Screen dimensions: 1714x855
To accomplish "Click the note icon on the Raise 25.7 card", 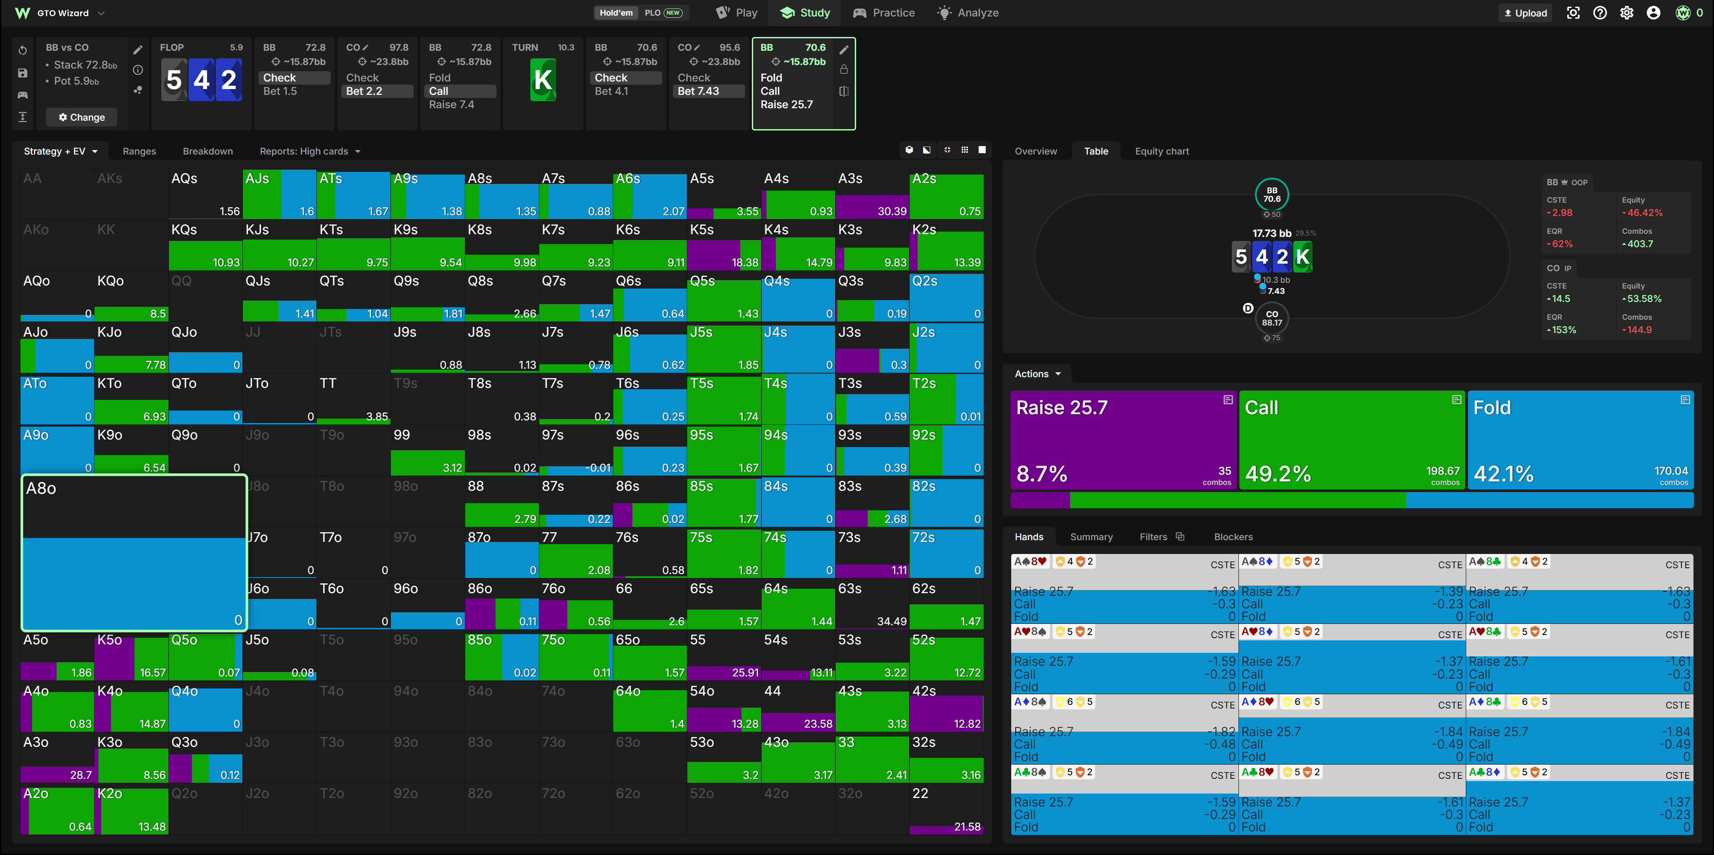I will 1228,399.
